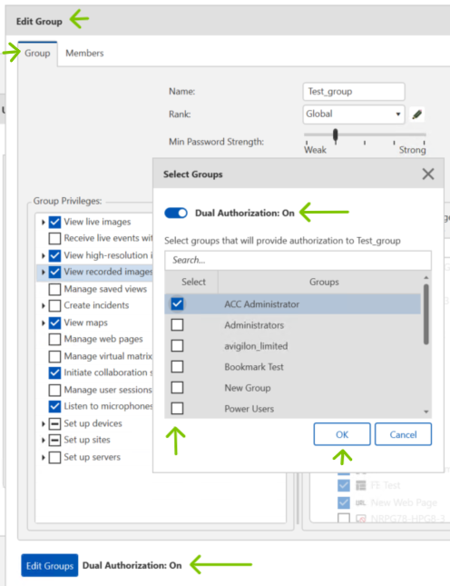Uncheck Initiate collaboration sessions privilege

[x=54, y=372]
